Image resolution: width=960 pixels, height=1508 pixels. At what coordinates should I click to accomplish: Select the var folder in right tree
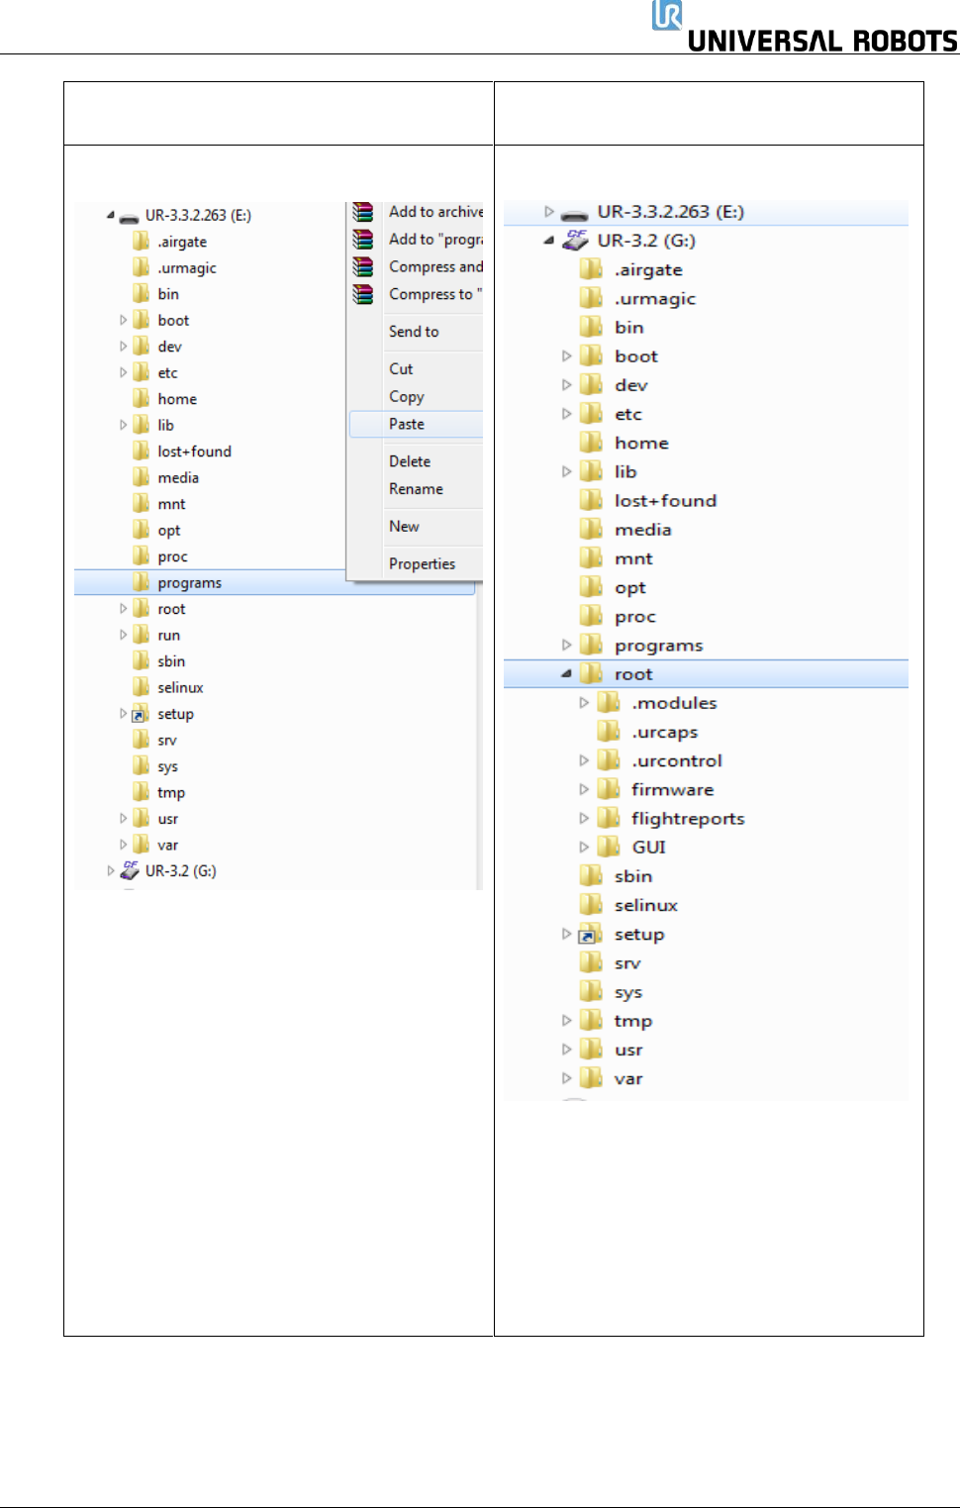(x=628, y=1078)
